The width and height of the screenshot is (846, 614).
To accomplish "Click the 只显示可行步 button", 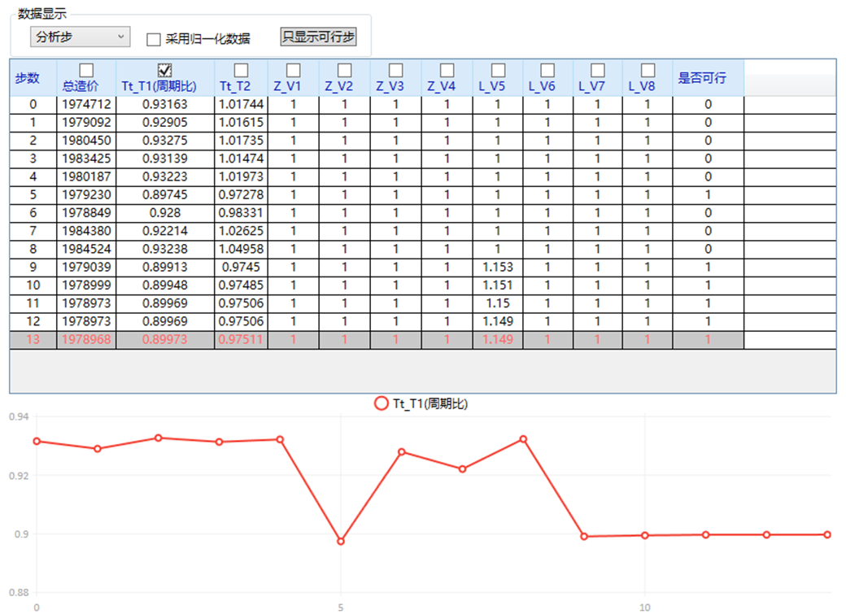I will (320, 34).
